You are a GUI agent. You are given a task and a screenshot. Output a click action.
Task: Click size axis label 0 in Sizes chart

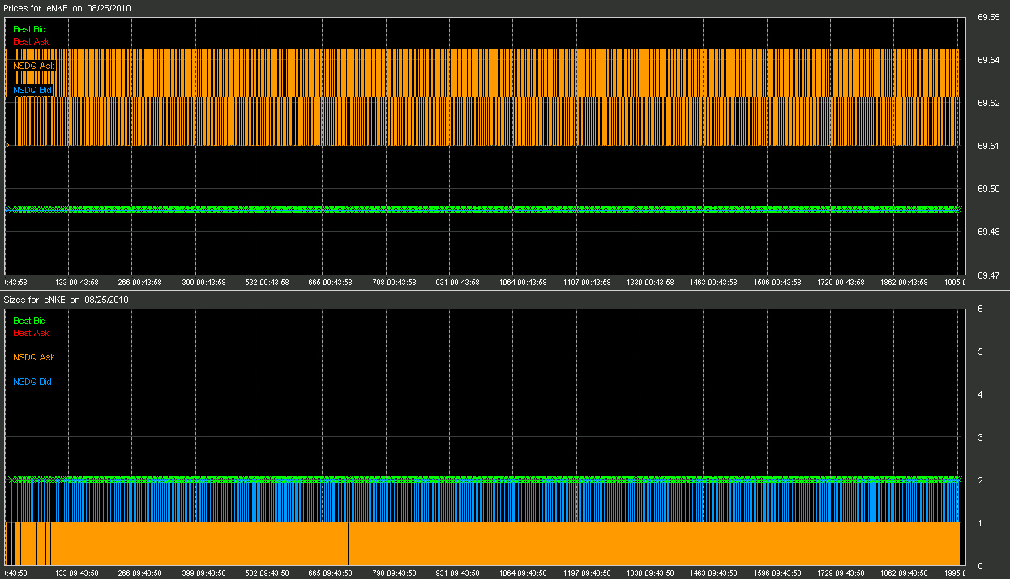(981, 566)
